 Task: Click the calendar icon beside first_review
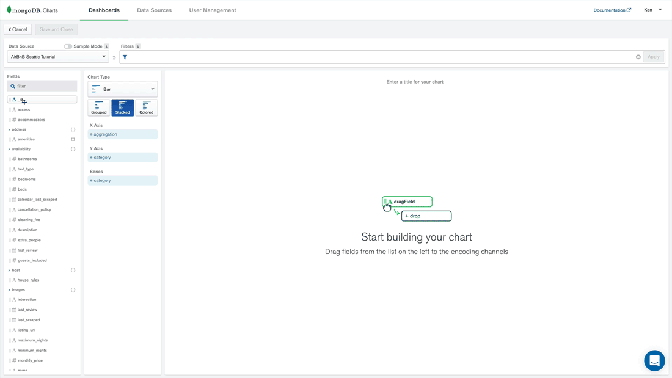pos(14,250)
